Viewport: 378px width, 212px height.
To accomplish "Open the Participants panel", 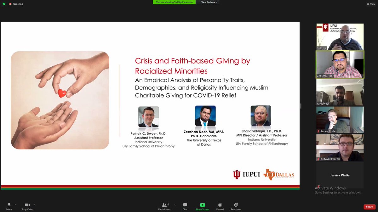I will (x=164, y=206).
